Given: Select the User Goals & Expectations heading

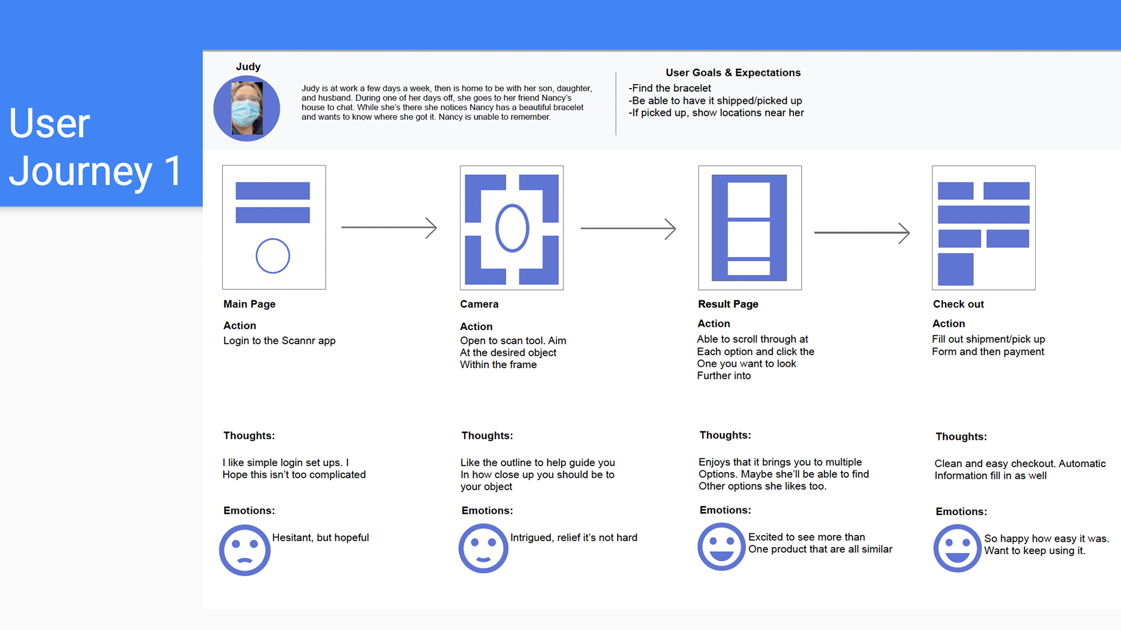Looking at the screenshot, I should coord(733,72).
